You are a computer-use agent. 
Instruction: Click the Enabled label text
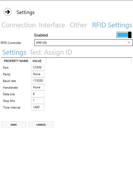click(41, 35)
